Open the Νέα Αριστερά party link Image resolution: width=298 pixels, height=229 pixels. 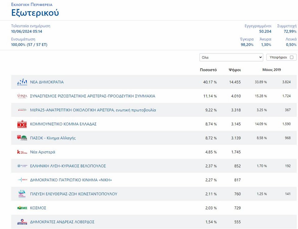pos(43,152)
